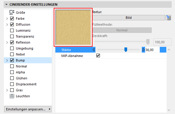Click the right arrow before 36,00
Viewport: 175px width, 114px height.
143,50
